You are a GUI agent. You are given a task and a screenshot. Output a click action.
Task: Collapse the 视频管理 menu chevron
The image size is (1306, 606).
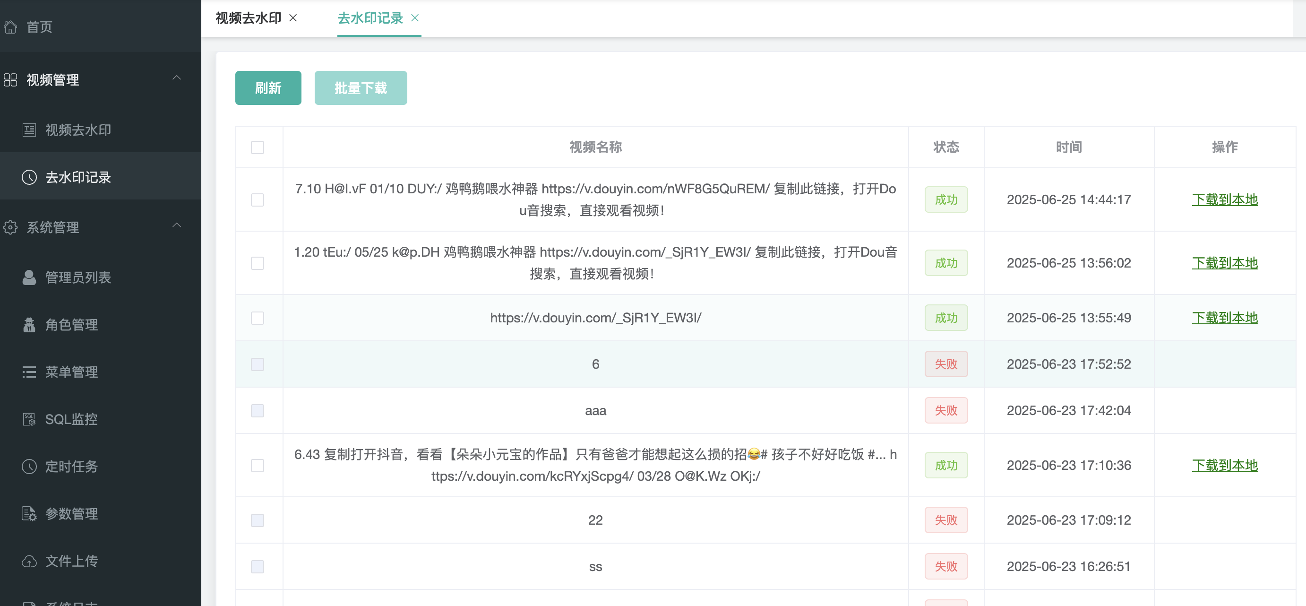click(x=176, y=78)
